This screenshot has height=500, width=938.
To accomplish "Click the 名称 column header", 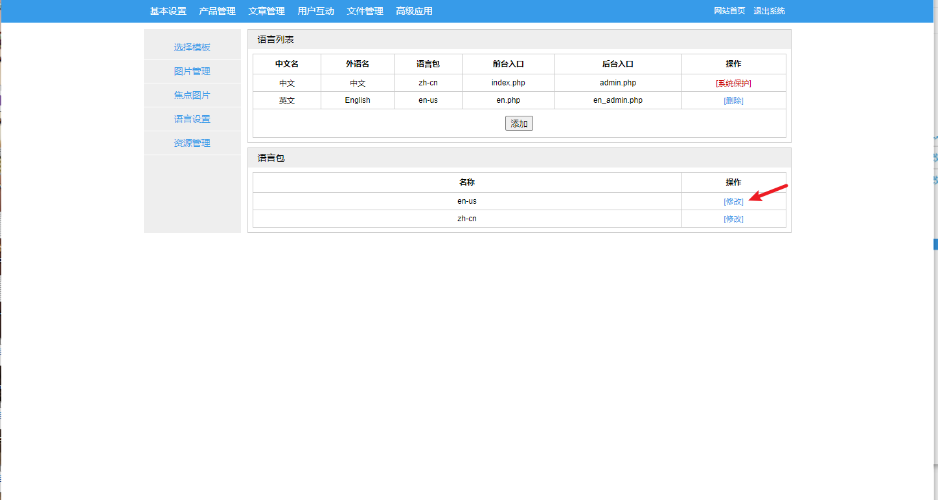I will 467,182.
